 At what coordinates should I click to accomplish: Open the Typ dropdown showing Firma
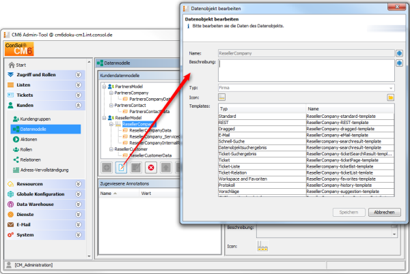pos(306,88)
